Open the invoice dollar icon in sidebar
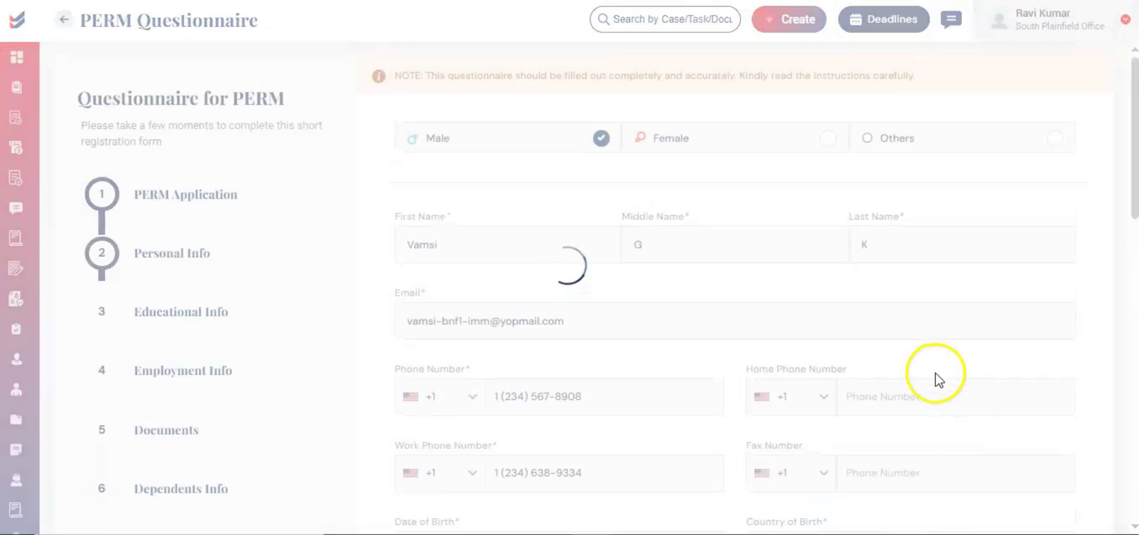Viewport: 1139px width, 535px height. pos(16,147)
